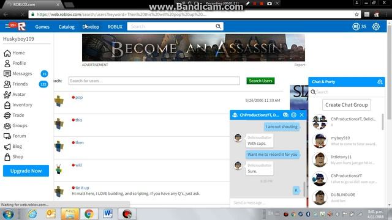Click the Friends icon in the sidebar
Image resolution: width=392 pixels, height=220 pixels.
click(x=7, y=84)
